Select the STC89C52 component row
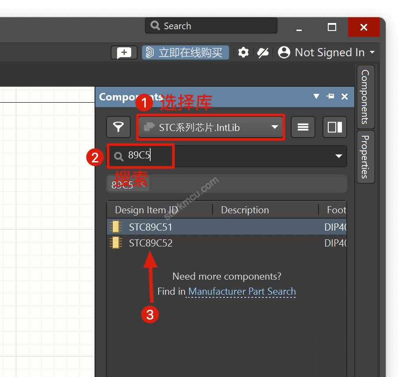Viewport: 406px width, 377px height. (x=227, y=243)
